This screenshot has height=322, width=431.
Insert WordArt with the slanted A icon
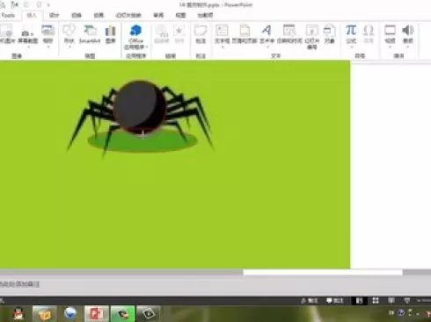pyautogui.click(x=267, y=34)
